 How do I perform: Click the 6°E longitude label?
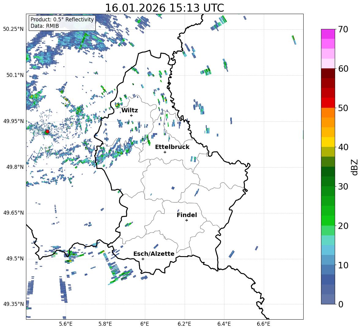pyautogui.click(x=145, y=324)
